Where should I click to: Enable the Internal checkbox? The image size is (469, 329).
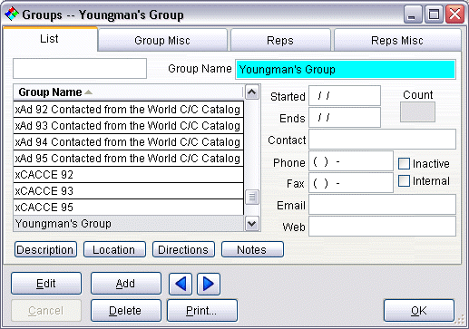(404, 181)
